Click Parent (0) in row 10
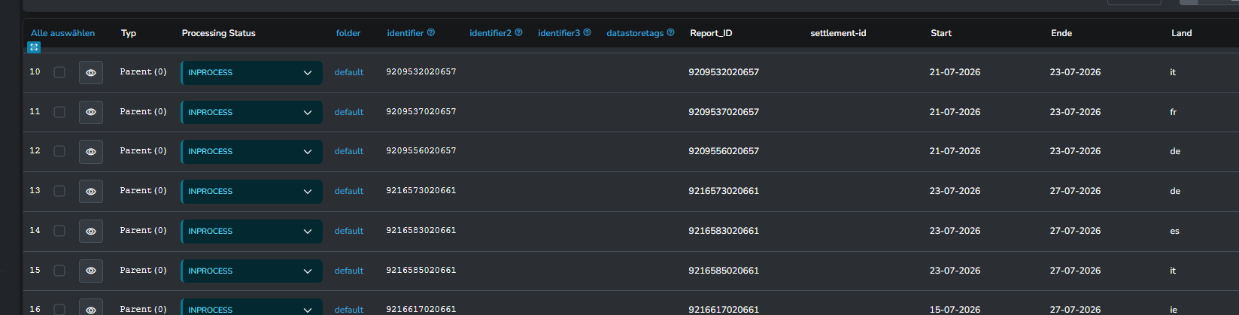The width and height of the screenshot is (1239, 315). pyautogui.click(x=143, y=72)
